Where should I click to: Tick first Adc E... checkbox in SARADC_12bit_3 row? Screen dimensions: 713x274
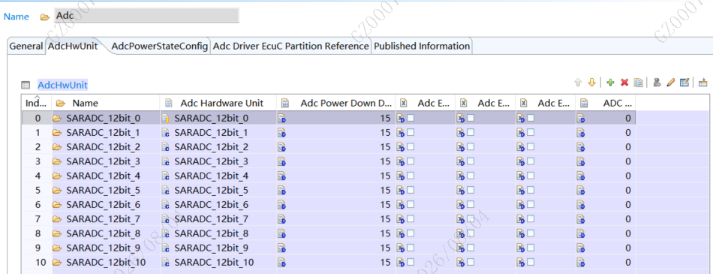(411, 161)
